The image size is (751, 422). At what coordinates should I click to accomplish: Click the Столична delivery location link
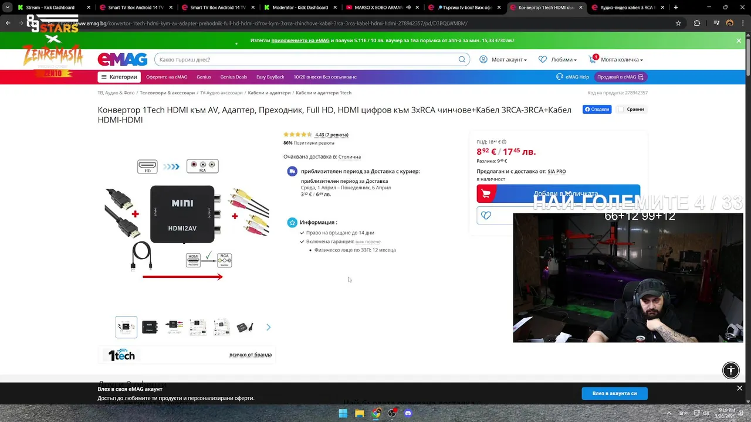[x=350, y=157]
